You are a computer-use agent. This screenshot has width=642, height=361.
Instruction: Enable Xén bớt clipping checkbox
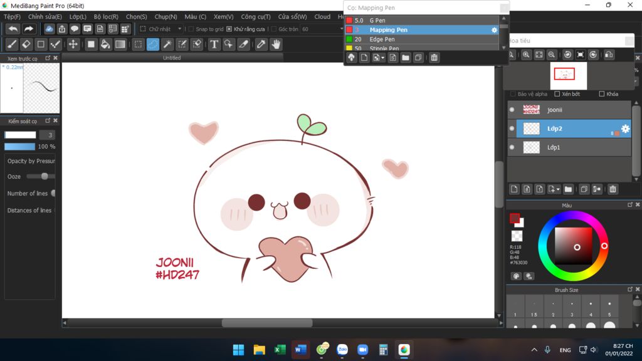pos(557,94)
